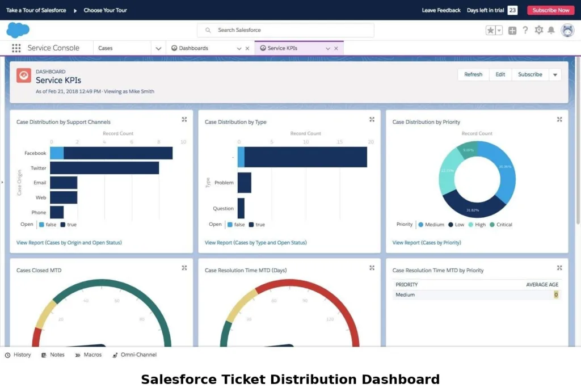Expand Case Distribution by Priority chart
The width and height of the screenshot is (581, 392).
559,119
